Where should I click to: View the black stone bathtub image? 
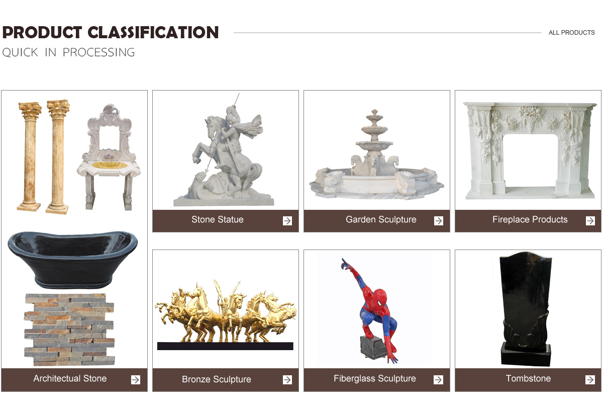click(73, 259)
